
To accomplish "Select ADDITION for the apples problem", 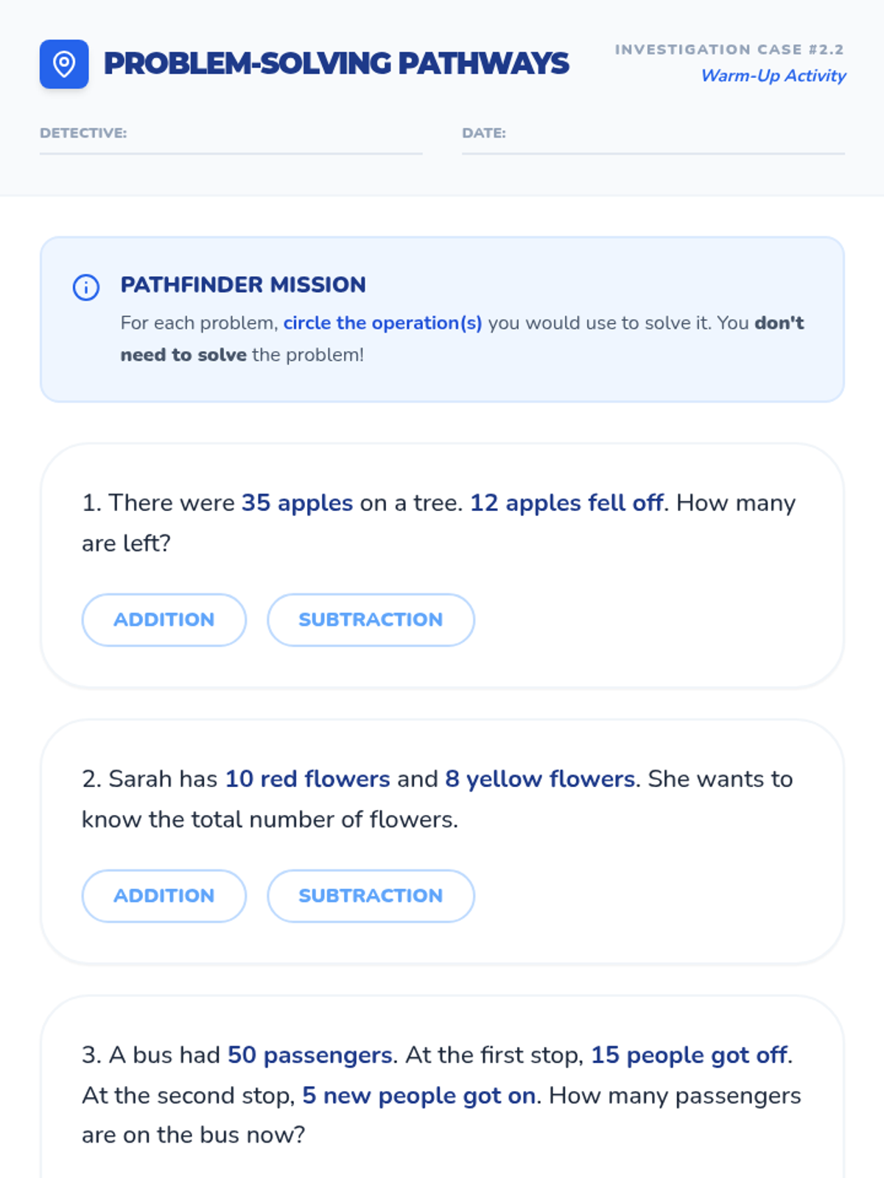I will point(164,620).
